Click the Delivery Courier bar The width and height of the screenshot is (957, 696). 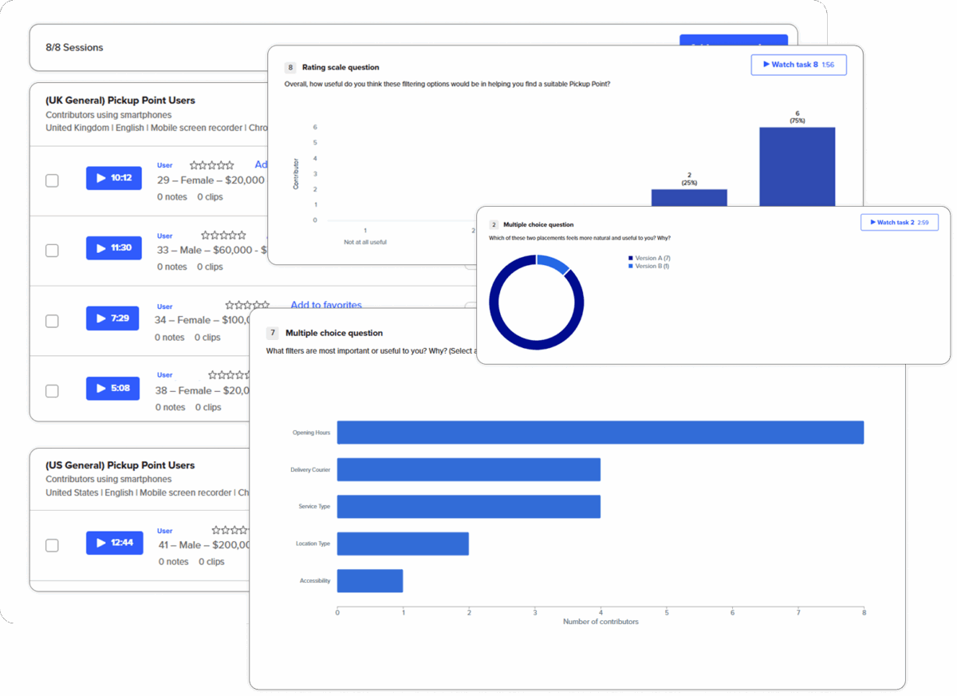[x=468, y=469]
